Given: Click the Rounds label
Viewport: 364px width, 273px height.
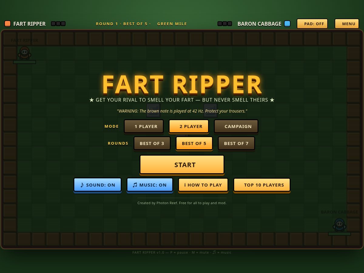Looking at the screenshot, I should 118,143.
